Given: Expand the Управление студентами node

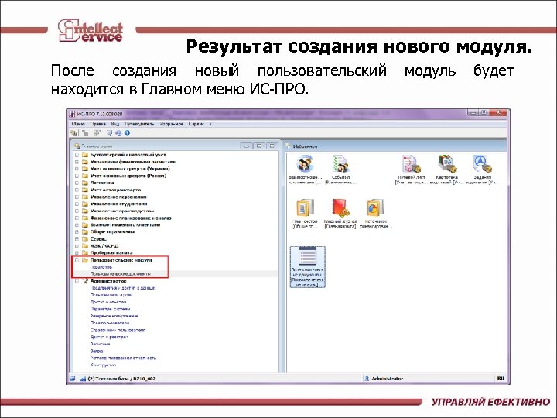Looking at the screenshot, I should pos(77,204).
